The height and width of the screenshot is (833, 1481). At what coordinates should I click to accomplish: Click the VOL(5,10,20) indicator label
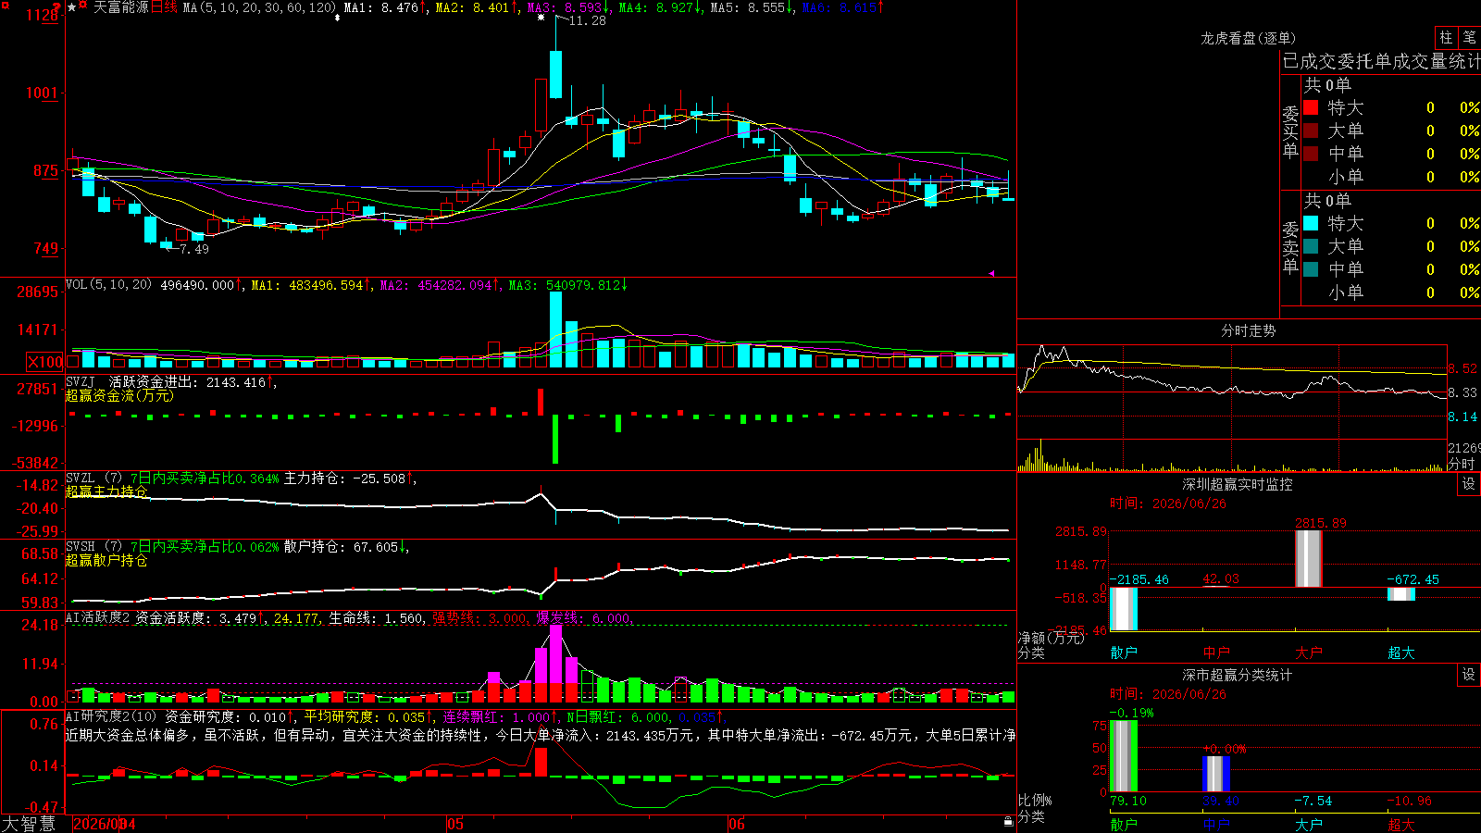pyautogui.click(x=108, y=285)
